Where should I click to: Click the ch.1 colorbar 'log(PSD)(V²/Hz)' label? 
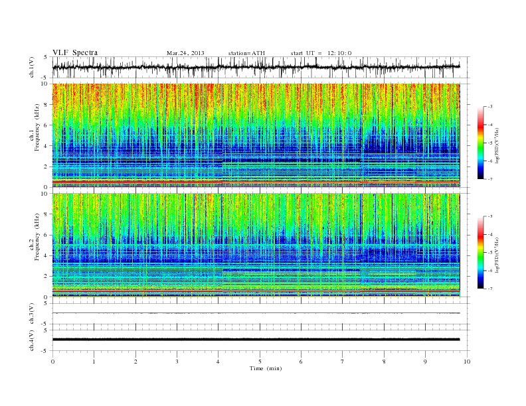click(x=497, y=145)
